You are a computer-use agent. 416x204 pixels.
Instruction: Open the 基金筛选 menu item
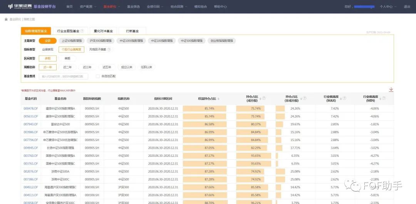[x=133, y=7]
